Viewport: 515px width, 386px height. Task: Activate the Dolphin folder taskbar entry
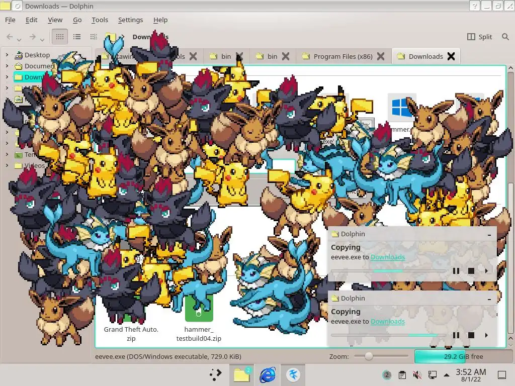coord(242,374)
